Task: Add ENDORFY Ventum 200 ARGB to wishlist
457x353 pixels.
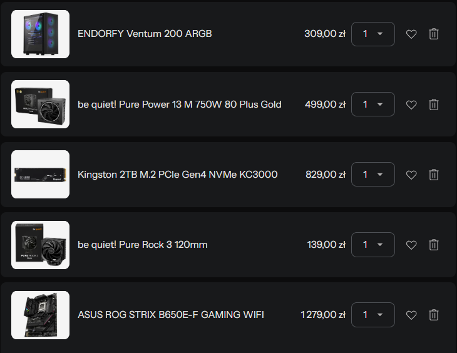Action: coord(411,34)
